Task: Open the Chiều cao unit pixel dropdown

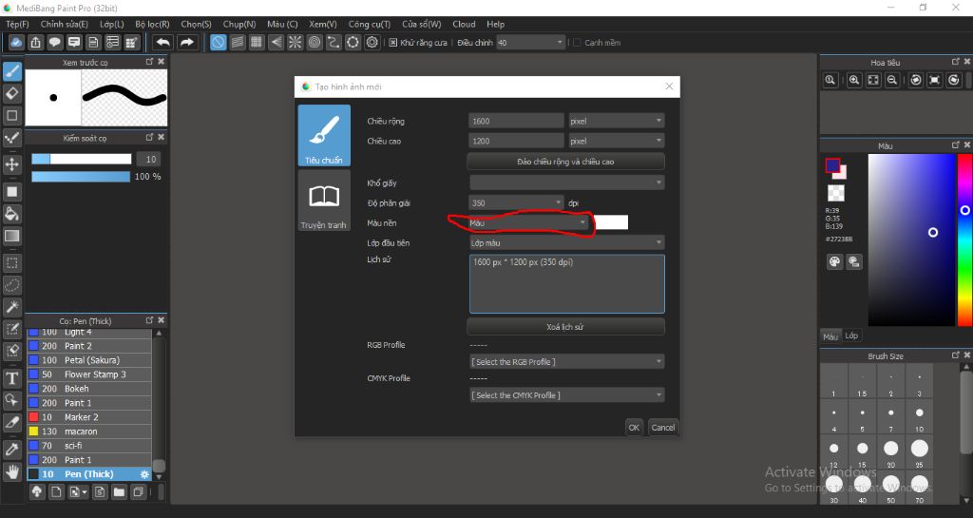Action: [x=616, y=141]
